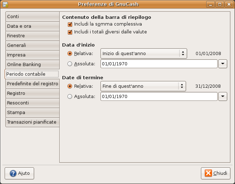The height and width of the screenshot is (184, 235).
Task: Switch to the Data e ora tab
Action: (32, 26)
